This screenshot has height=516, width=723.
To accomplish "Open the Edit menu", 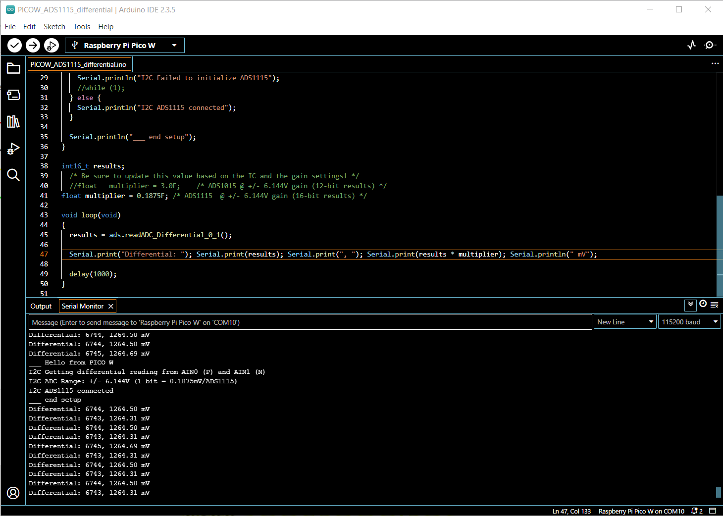I will point(29,27).
